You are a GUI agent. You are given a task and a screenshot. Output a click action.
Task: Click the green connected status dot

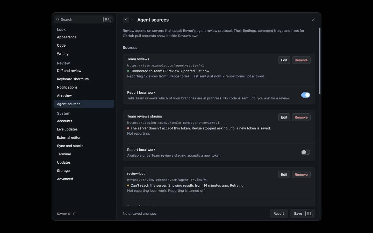[x=128, y=71]
